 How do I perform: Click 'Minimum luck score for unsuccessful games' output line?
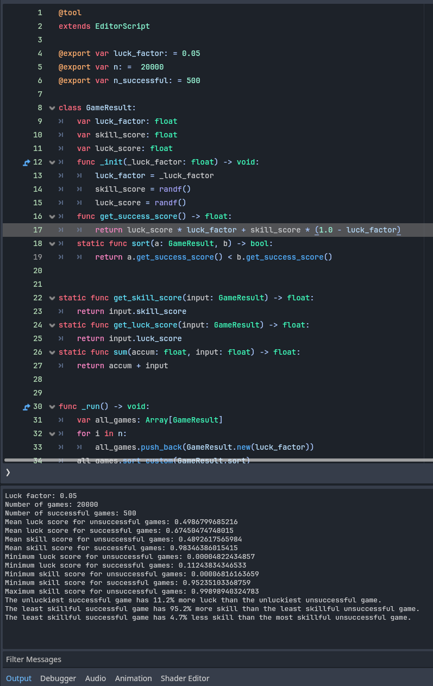[130, 556]
